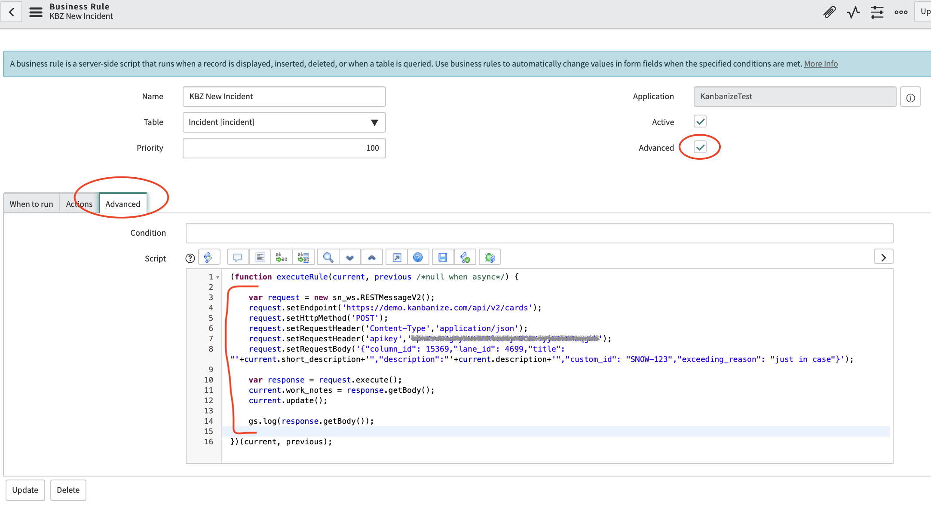Click line 10 request.execute() text
This screenshot has height=507, width=931.
pyautogui.click(x=360, y=380)
